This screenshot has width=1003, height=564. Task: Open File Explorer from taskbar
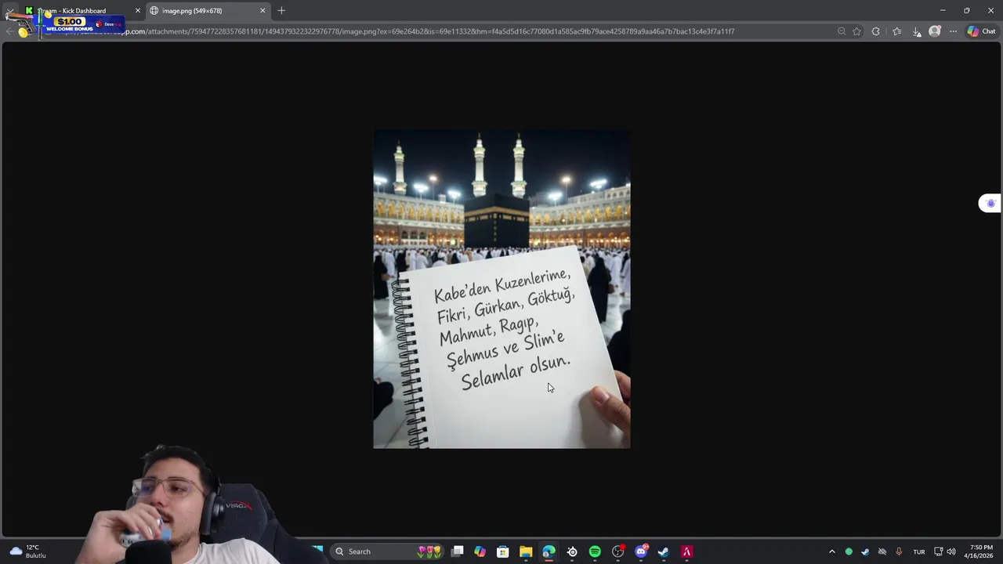tap(526, 551)
